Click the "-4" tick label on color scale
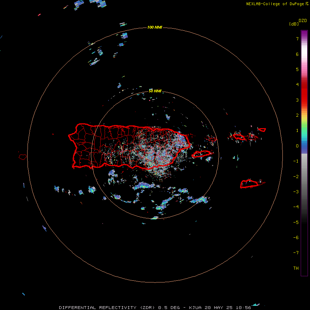 click(x=296, y=207)
